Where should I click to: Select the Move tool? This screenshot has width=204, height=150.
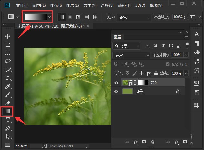(8, 36)
